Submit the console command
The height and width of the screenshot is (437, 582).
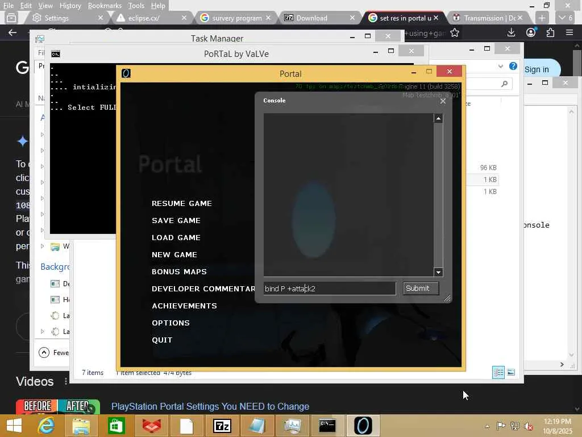[421, 288]
